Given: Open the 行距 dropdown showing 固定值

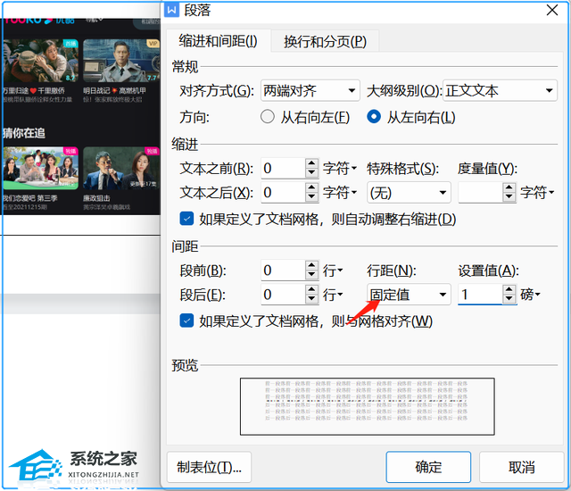Looking at the screenshot, I should [409, 295].
